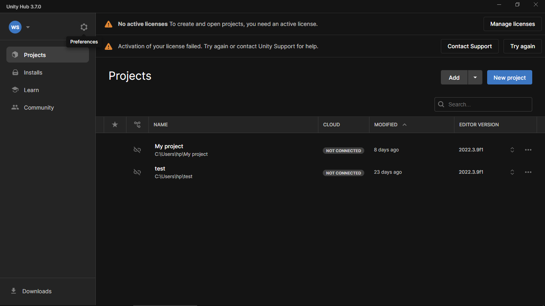Open the options menu for test project
This screenshot has width=545, height=306.
[x=528, y=172]
